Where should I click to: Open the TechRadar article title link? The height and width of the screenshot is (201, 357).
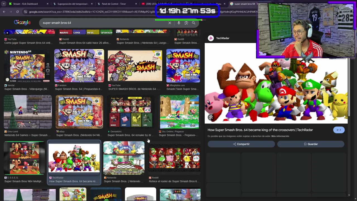[260, 130]
